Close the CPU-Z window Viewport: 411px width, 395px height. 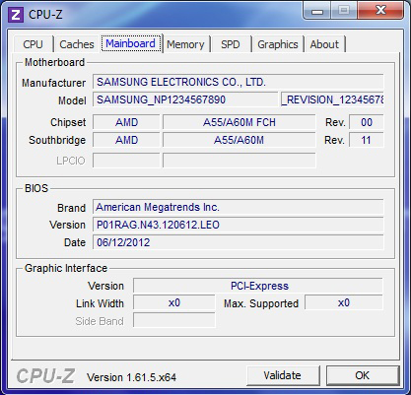[x=380, y=11]
